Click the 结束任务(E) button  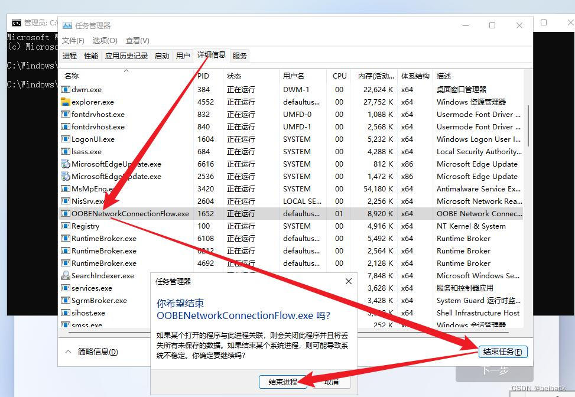[503, 352]
